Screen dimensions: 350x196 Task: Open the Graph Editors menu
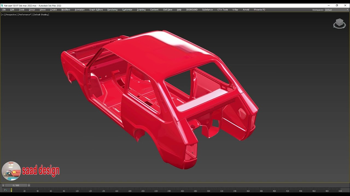(x=96, y=10)
